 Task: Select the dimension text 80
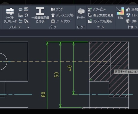pyautogui.click(x=43, y=94)
